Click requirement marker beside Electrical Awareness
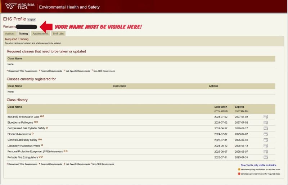This screenshot has height=185, width=288. click(32, 134)
